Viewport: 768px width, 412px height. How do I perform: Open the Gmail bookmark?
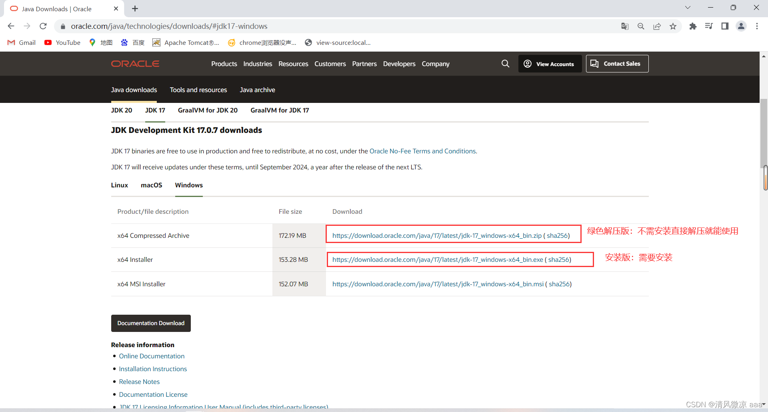coord(22,42)
